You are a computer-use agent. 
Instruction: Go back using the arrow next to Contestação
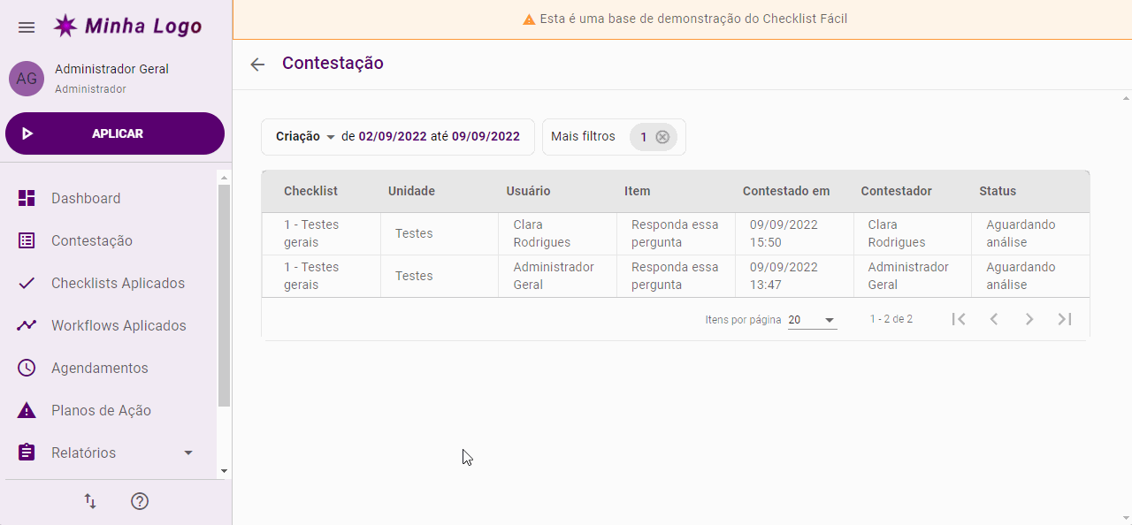[x=257, y=64]
